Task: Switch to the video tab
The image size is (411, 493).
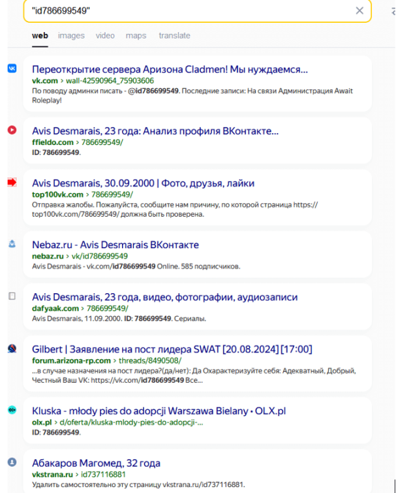Action: coord(105,35)
